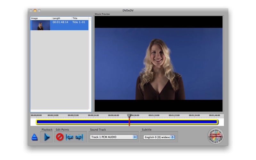256x160 pixels.
Task: Open the Subtitle dropdown menu
Action: (x=159, y=137)
